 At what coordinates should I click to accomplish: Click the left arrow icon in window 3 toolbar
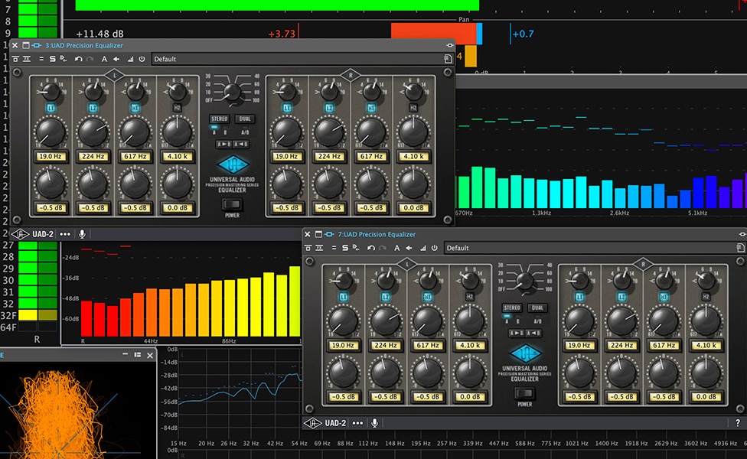(x=116, y=59)
